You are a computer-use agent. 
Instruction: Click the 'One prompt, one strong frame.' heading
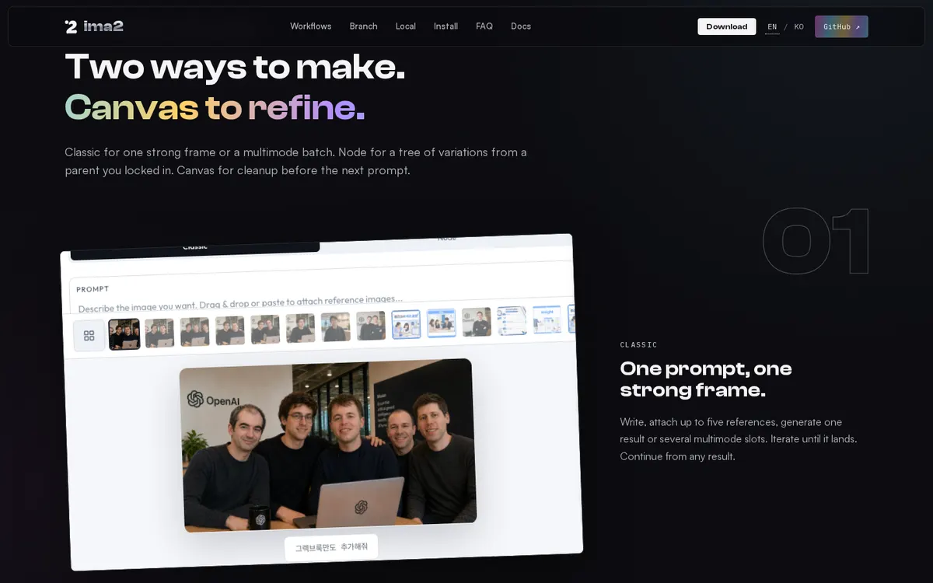point(706,379)
